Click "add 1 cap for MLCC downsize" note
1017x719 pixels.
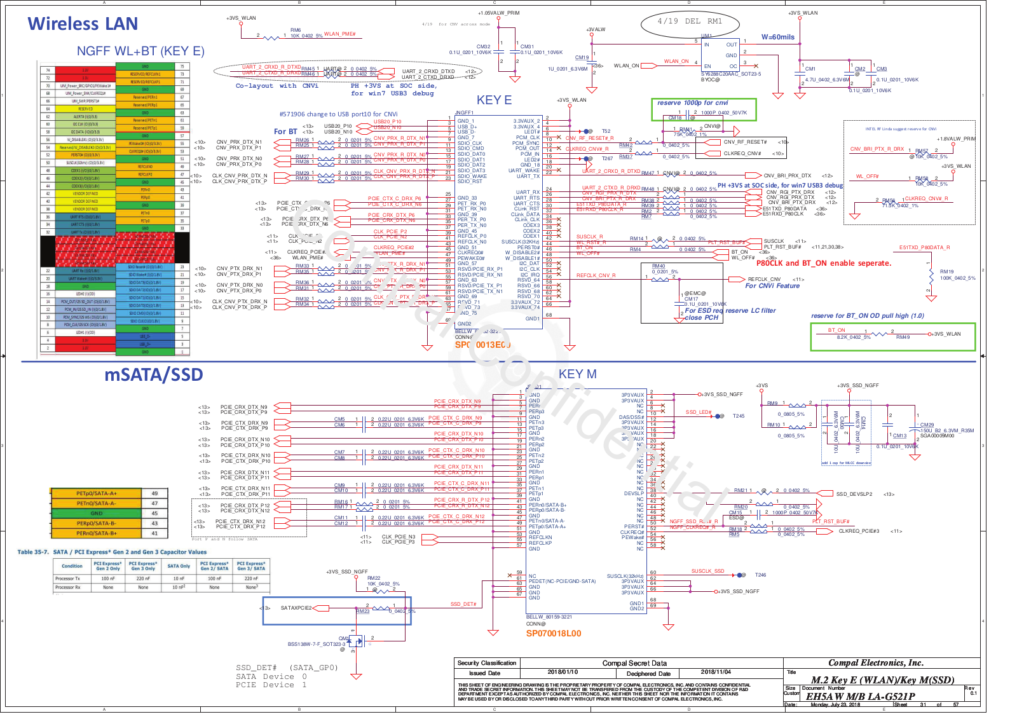tap(846, 463)
